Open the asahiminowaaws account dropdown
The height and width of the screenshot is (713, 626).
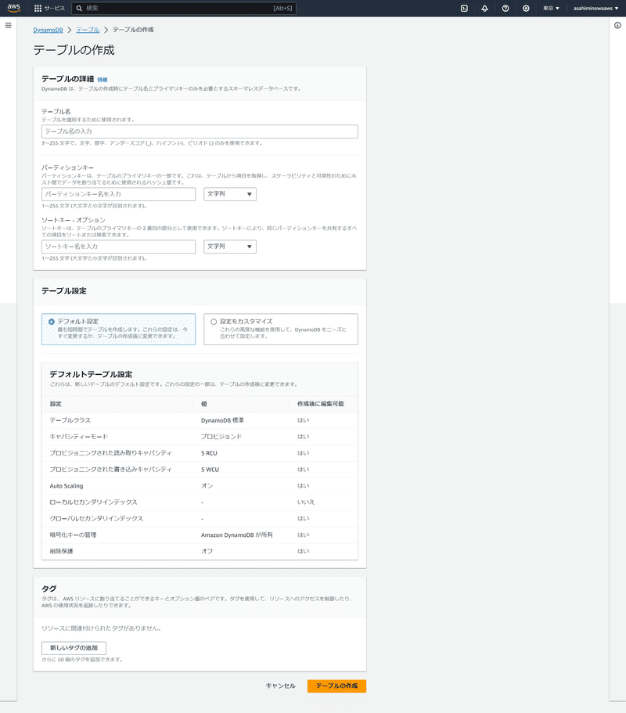pos(595,8)
